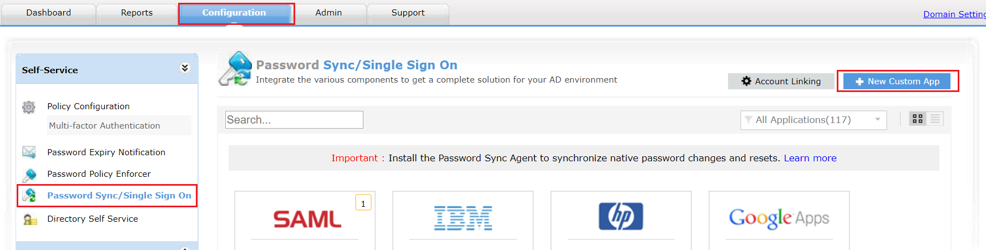This screenshot has height=250, width=986.
Task: Select the IBM application tile
Action: (x=463, y=218)
